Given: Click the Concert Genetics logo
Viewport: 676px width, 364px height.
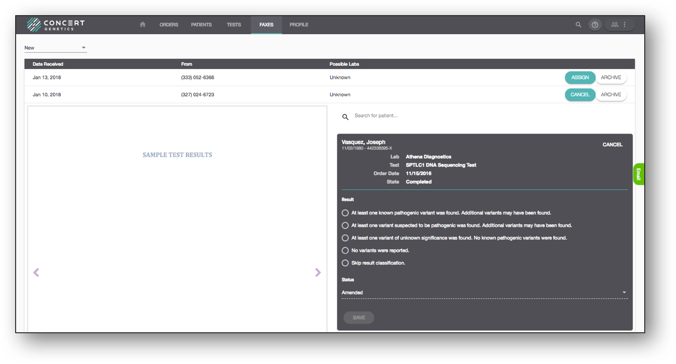Looking at the screenshot, I should pos(56,25).
